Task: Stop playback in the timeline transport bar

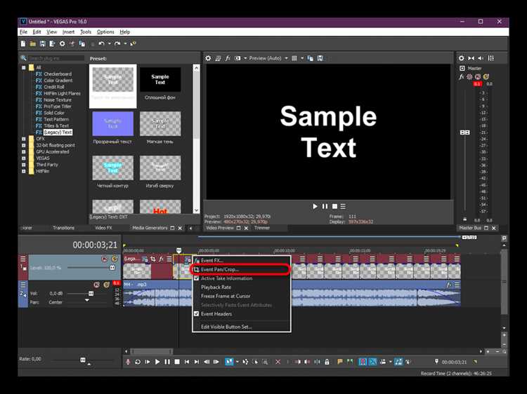Action: coord(177,362)
